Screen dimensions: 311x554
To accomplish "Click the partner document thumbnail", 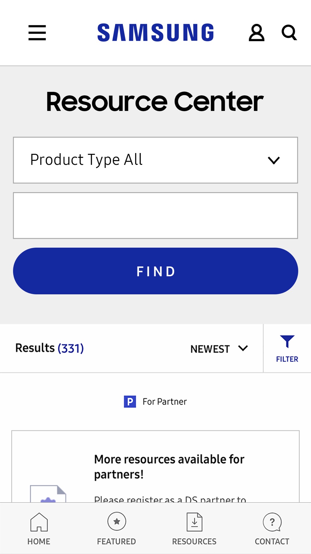I will pyautogui.click(x=48, y=494).
